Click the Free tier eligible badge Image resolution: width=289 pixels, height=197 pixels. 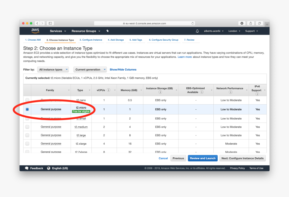(81, 111)
